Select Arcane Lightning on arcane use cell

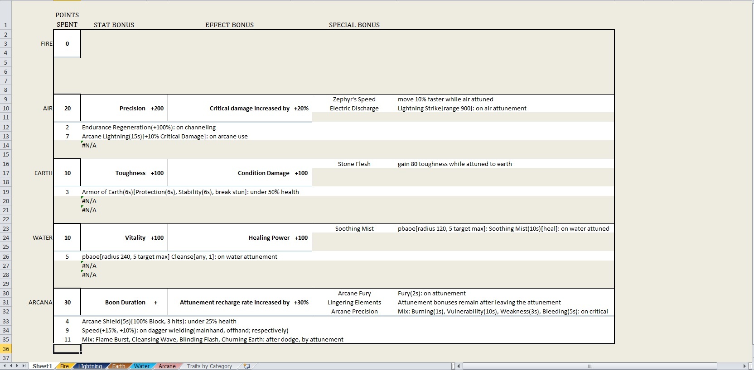click(x=164, y=136)
